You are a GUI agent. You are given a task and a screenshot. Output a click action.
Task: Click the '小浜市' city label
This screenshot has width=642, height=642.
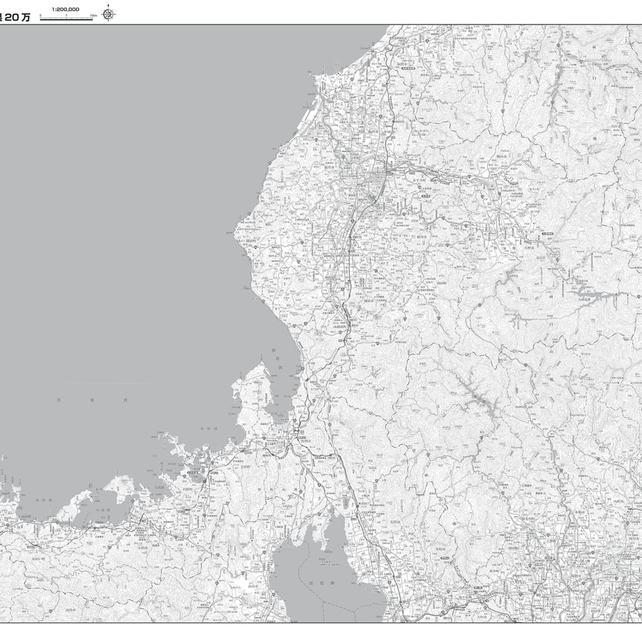click(142, 547)
